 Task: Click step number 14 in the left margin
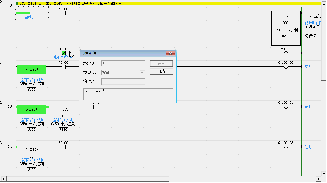[x=10, y=147]
